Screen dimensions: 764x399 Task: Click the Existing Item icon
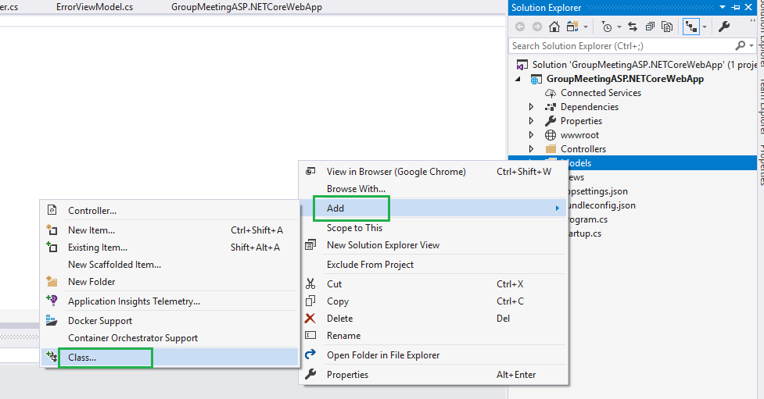pos(52,248)
